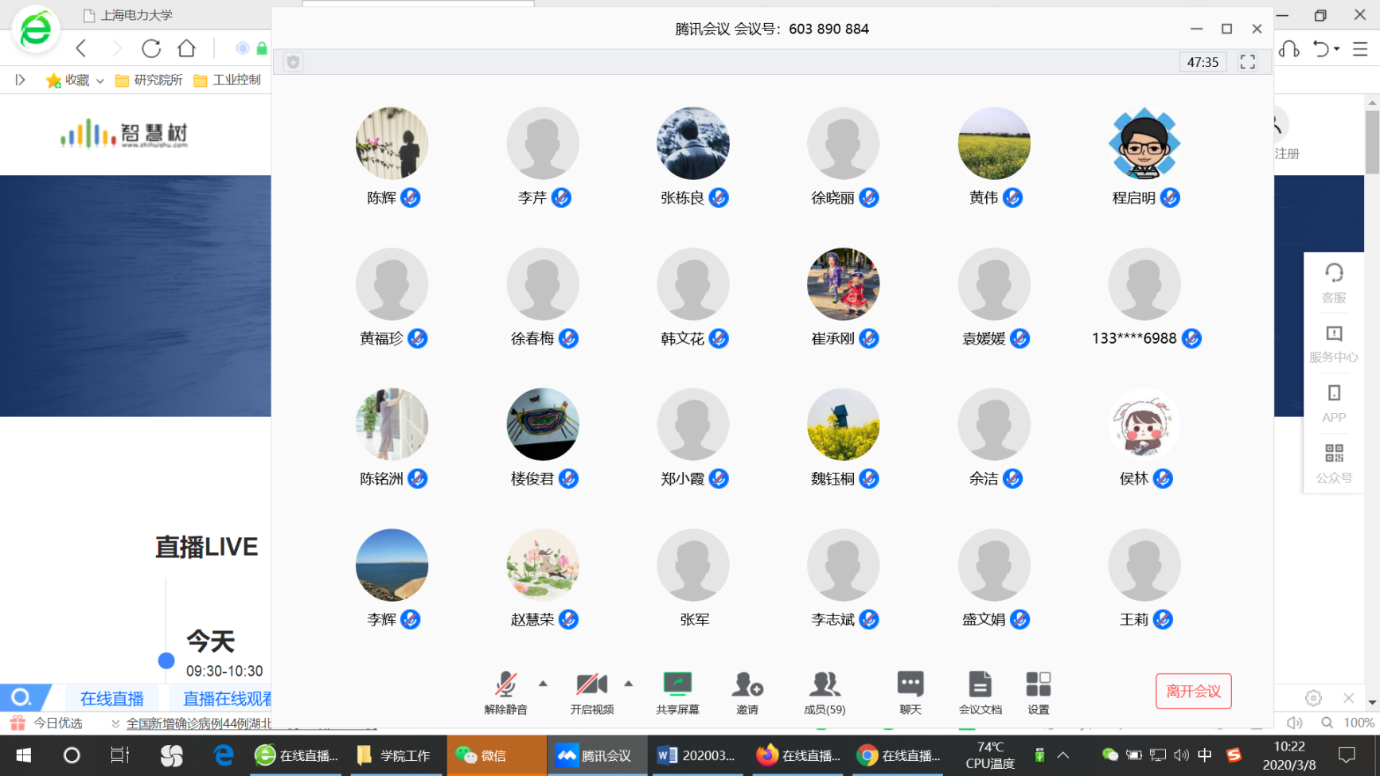Screen dimensions: 1380x776
Task: Open 微信 from the taskbar
Action: pos(496,755)
